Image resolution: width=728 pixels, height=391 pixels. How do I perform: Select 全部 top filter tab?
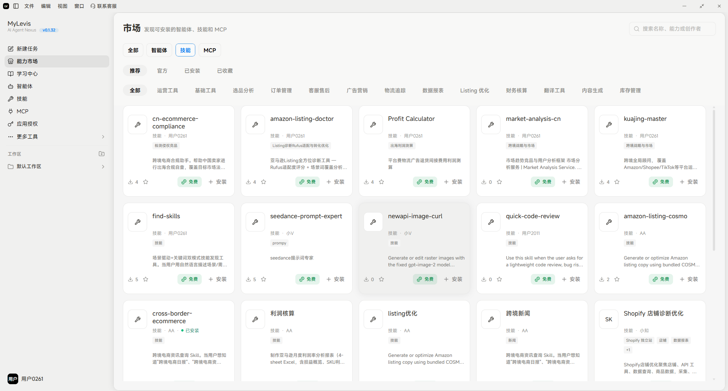(133, 50)
